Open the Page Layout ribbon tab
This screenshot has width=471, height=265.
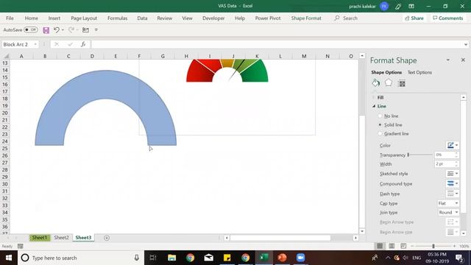pyautogui.click(x=84, y=18)
